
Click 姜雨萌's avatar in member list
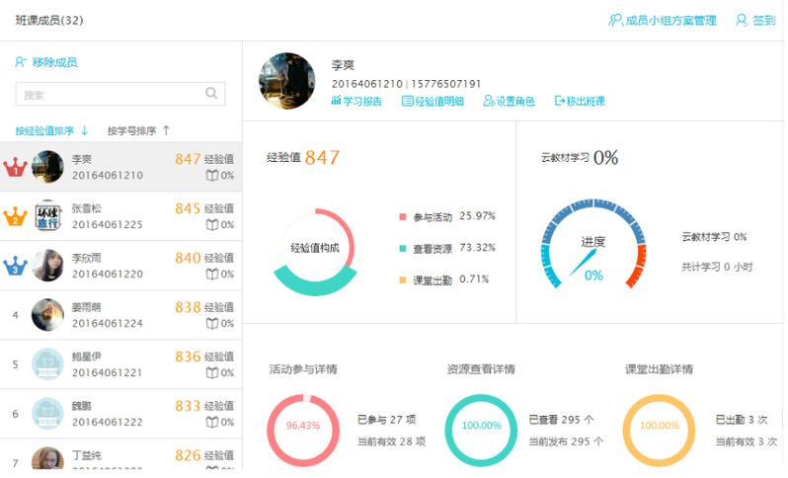(47, 315)
